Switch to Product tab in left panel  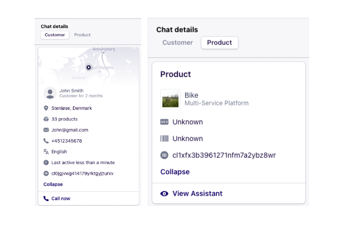pyautogui.click(x=82, y=35)
